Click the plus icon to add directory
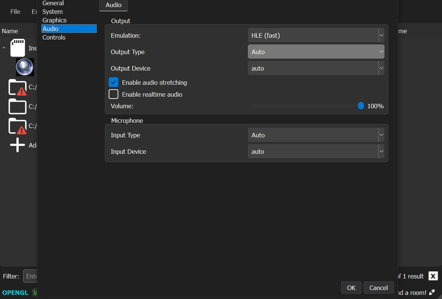Image resolution: width=442 pixels, height=299 pixels. tap(18, 145)
